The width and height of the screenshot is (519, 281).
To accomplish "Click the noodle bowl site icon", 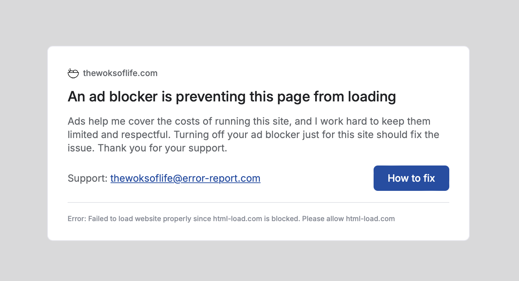I will click(x=73, y=73).
